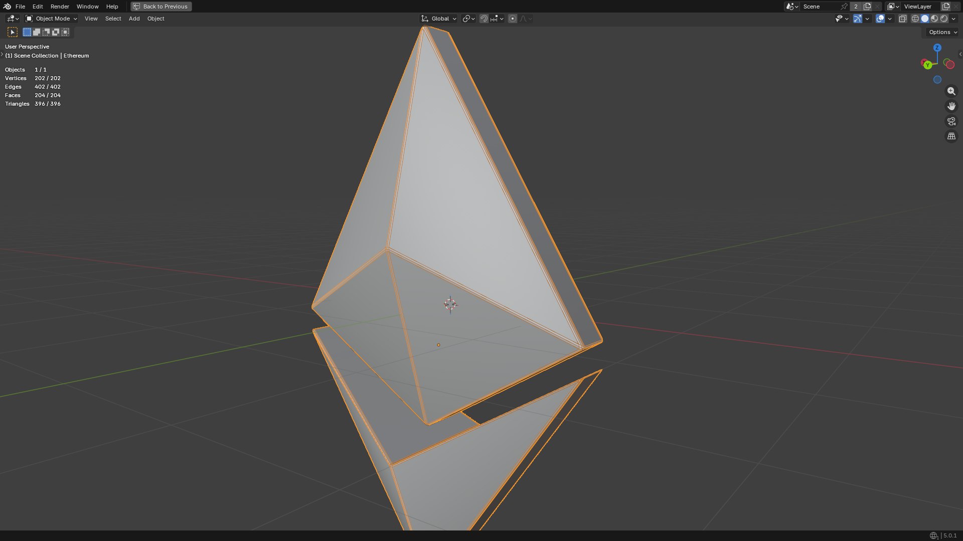
Task: Click the version 5.0.1 label
Action: click(949, 535)
